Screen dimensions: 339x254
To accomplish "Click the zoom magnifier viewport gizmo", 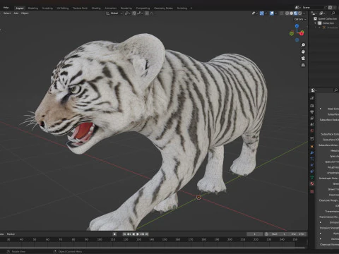I will coord(303,44).
